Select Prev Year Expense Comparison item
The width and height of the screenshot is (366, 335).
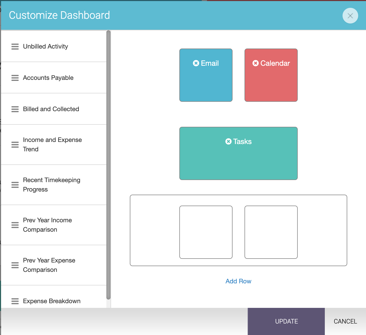tap(54, 265)
